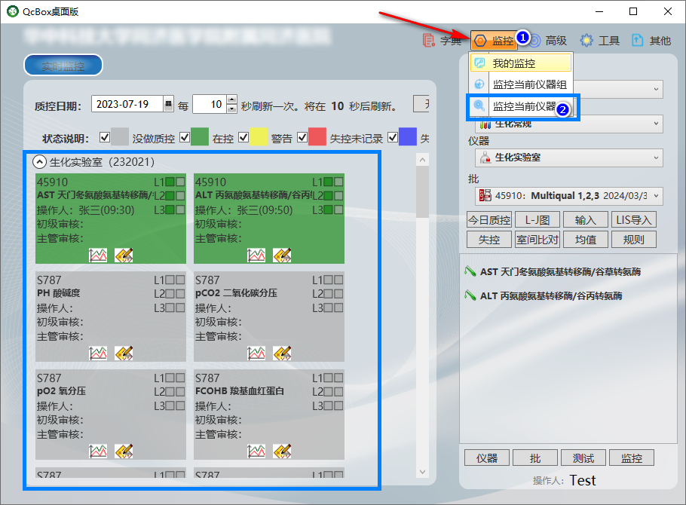Toggle the checkbox beside the blue status swatch
This screenshot has width=686, height=505.
click(393, 137)
